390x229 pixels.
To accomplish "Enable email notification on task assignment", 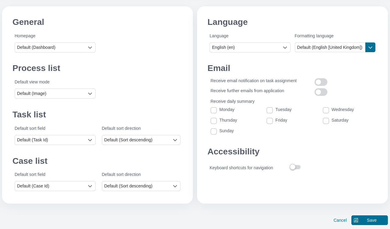I will pyautogui.click(x=321, y=82).
